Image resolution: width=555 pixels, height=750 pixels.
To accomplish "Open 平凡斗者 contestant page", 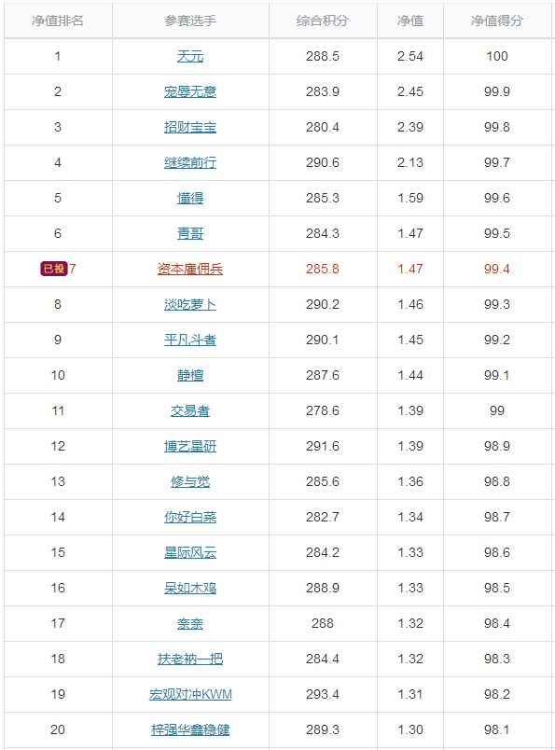I will [190, 340].
